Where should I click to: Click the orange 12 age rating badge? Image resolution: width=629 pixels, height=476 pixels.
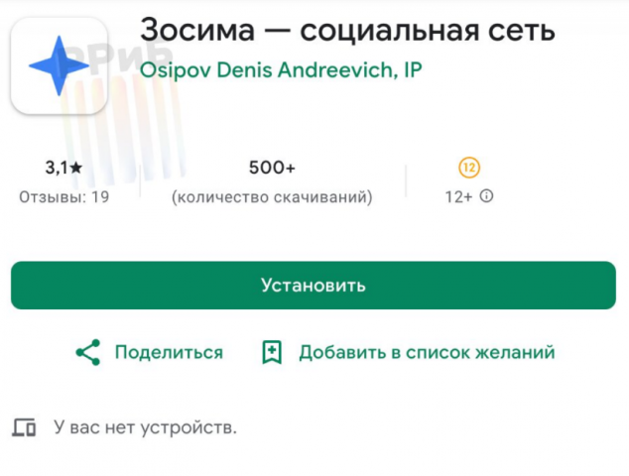click(x=469, y=167)
